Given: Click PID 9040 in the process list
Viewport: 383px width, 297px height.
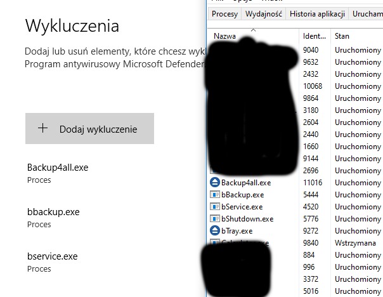Looking at the screenshot, I should pos(311,50).
